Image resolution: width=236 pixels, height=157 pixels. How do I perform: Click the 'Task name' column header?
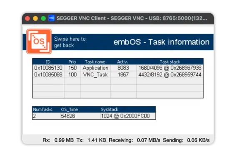(x=95, y=62)
